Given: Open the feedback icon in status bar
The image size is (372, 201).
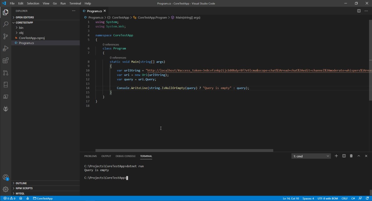Looking at the screenshot, I should [x=360, y=198].
